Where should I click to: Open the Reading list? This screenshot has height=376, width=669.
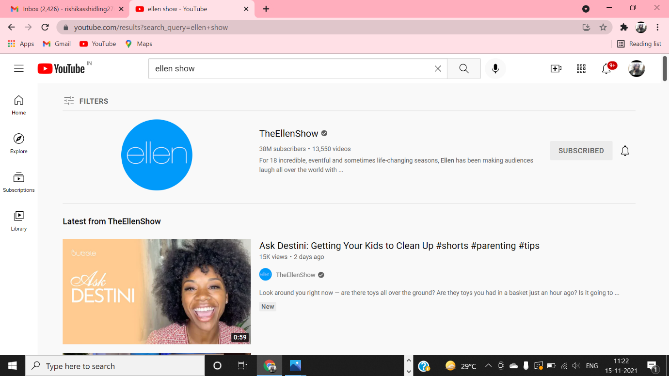[x=639, y=44]
